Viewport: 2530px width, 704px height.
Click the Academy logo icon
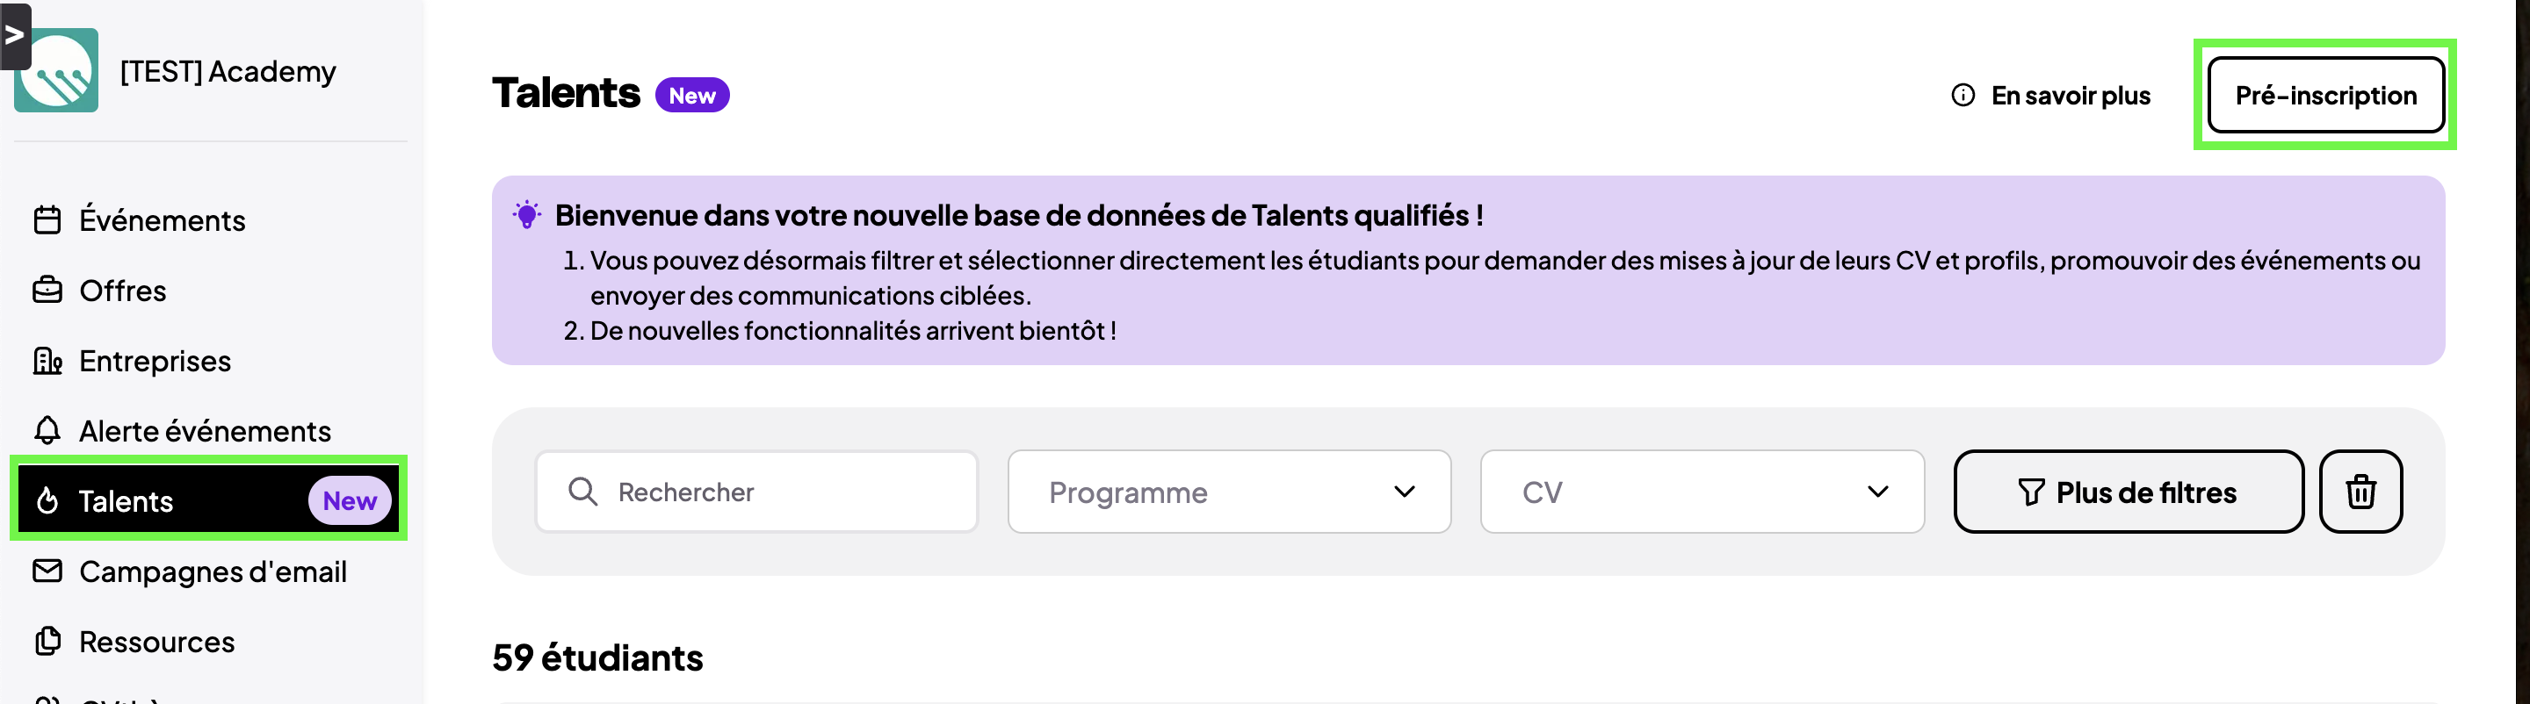(57, 73)
